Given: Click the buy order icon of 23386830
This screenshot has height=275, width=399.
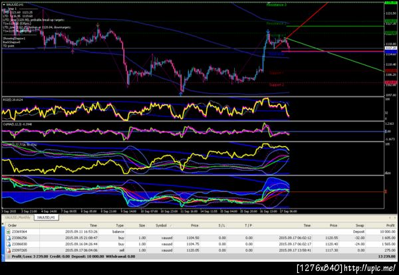Looking at the screenshot, I should tap(8, 244).
